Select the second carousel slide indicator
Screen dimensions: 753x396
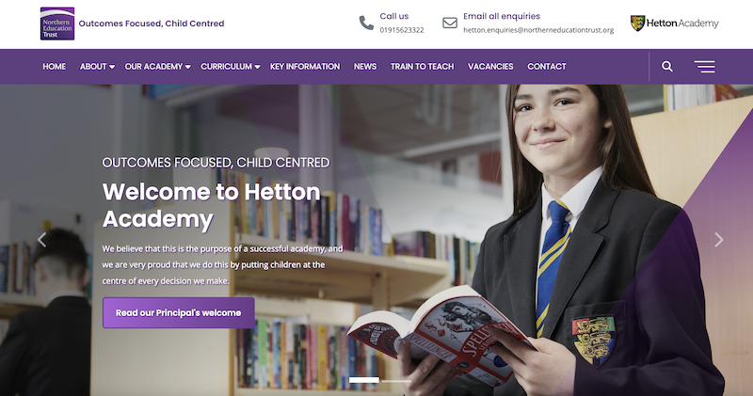(396, 380)
